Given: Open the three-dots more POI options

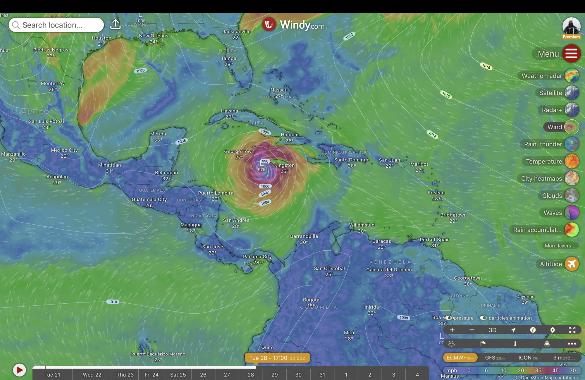Looking at the screenshot, I should click(572, 343).
